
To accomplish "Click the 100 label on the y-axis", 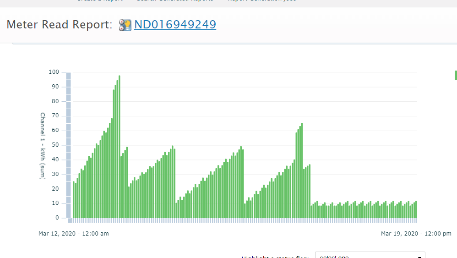I will click(x=54, y=72).
